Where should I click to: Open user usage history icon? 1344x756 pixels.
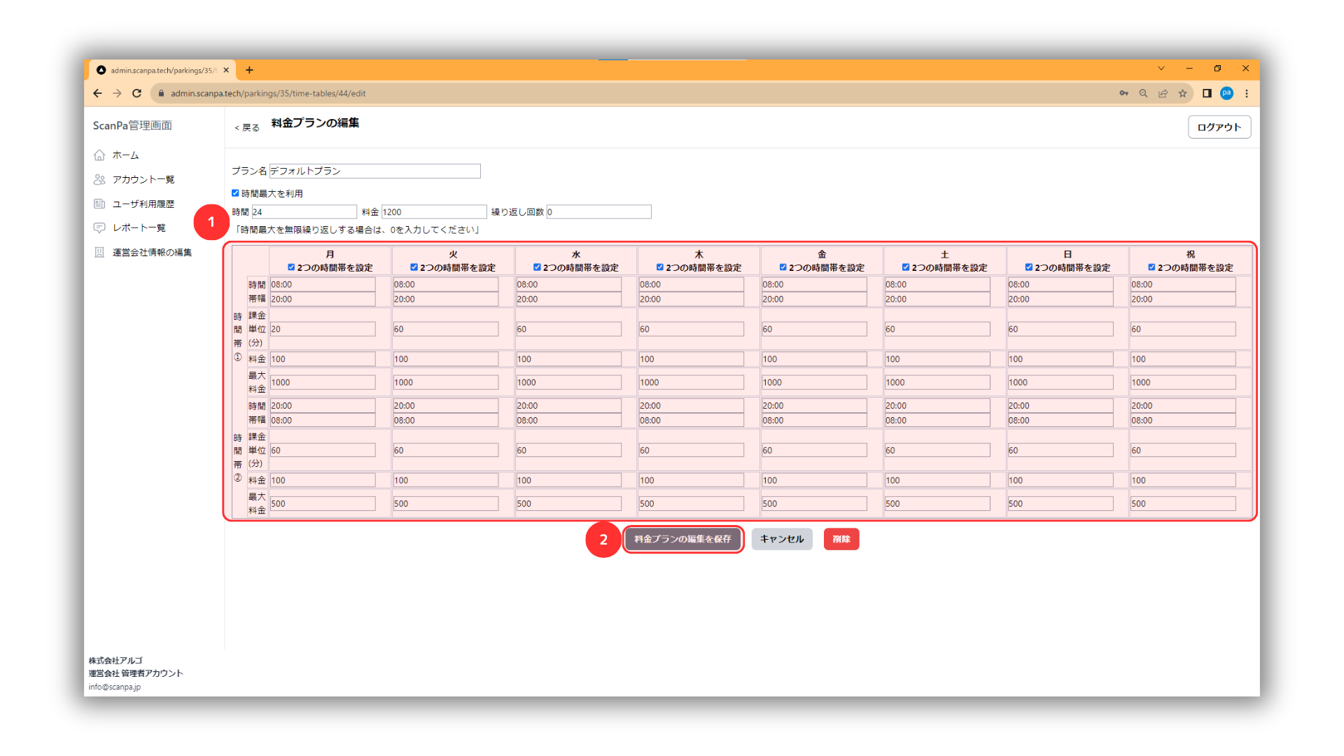[99, 204]
